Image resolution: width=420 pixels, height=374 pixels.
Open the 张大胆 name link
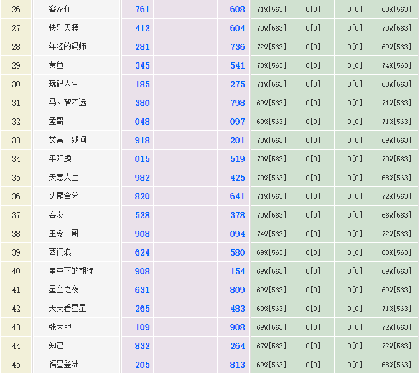pyautogui.click(x=60, y=327)
